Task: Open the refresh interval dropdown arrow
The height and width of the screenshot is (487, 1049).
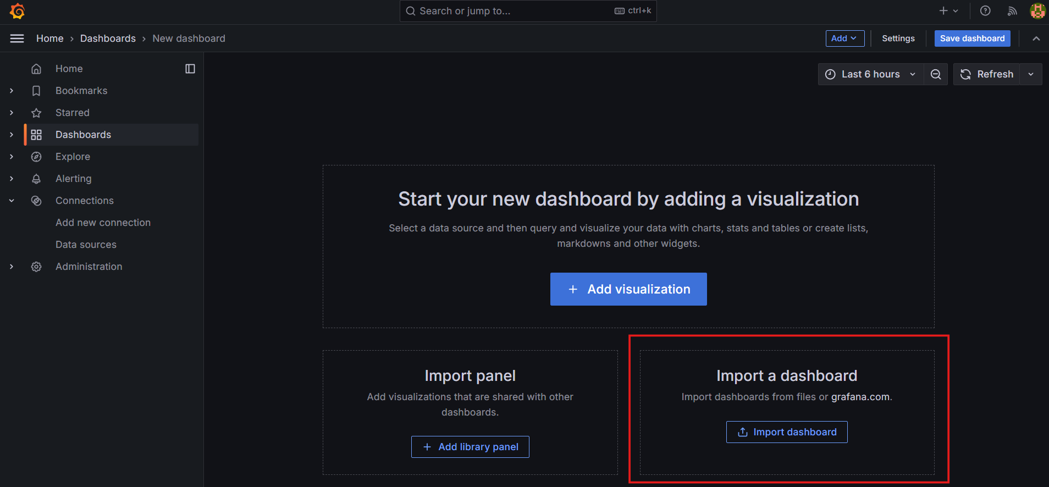Action: (x=1031, y=74)
